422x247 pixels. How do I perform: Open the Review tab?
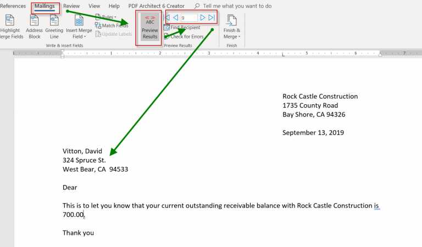71,6
